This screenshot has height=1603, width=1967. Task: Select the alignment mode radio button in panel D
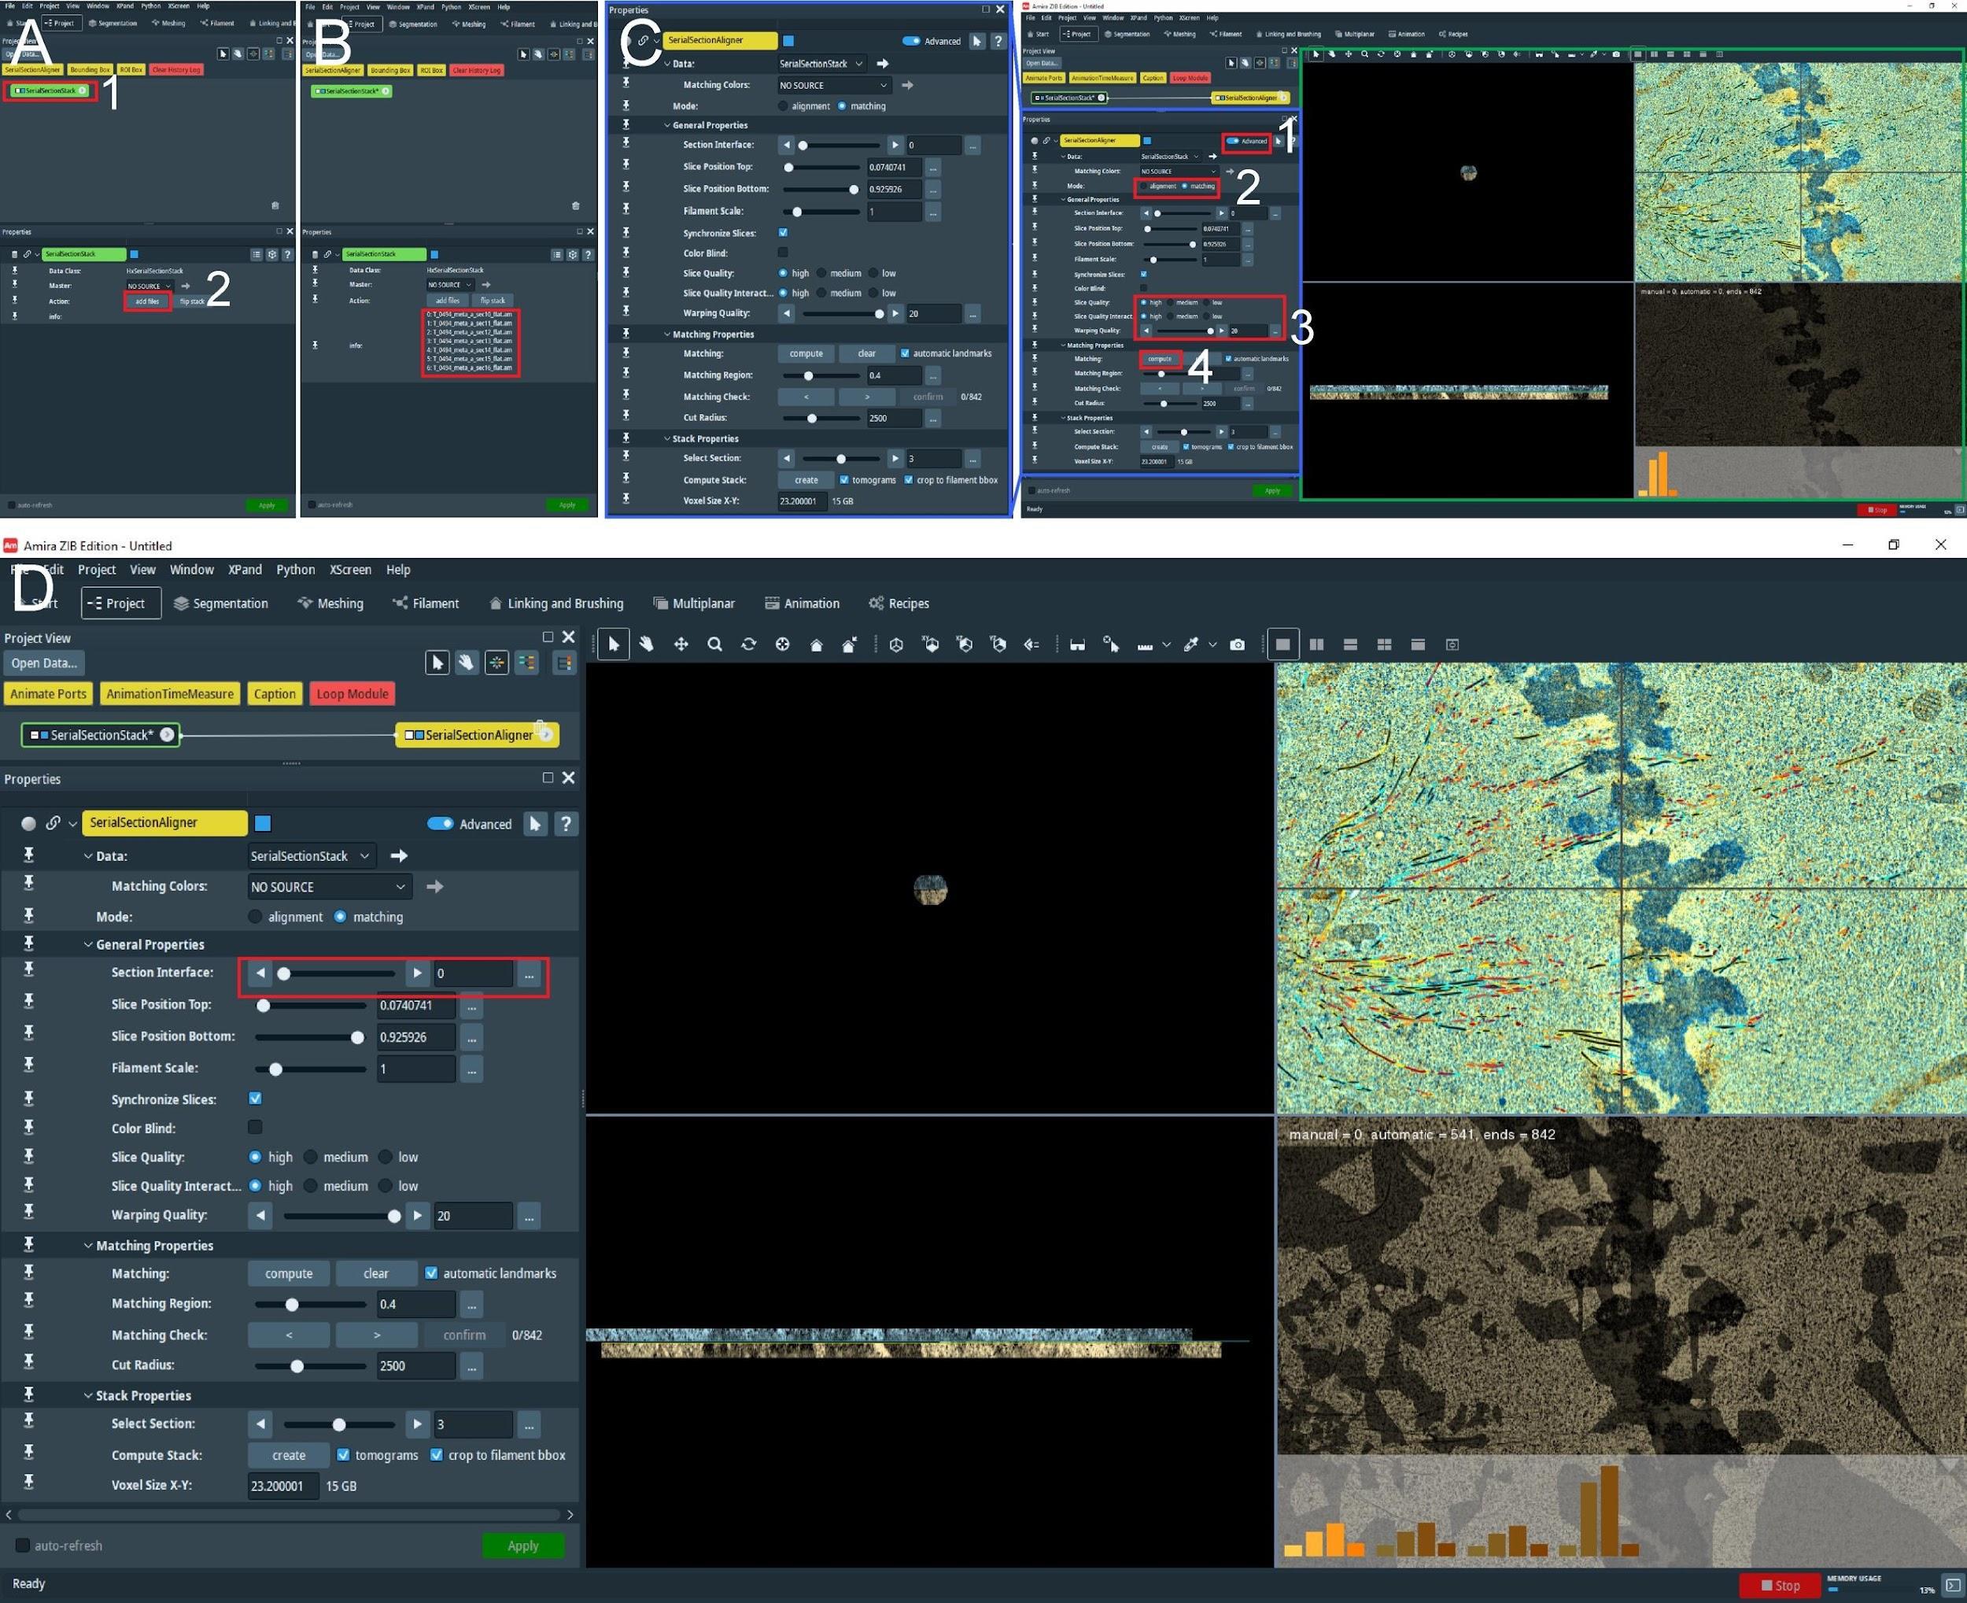pos(256,917)
